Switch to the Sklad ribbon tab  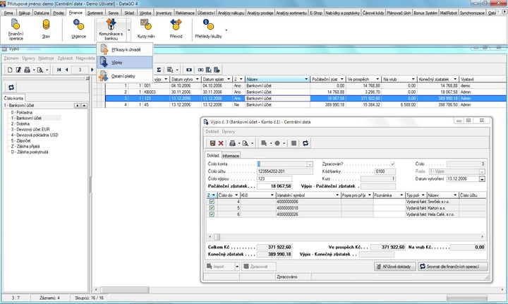129,13
